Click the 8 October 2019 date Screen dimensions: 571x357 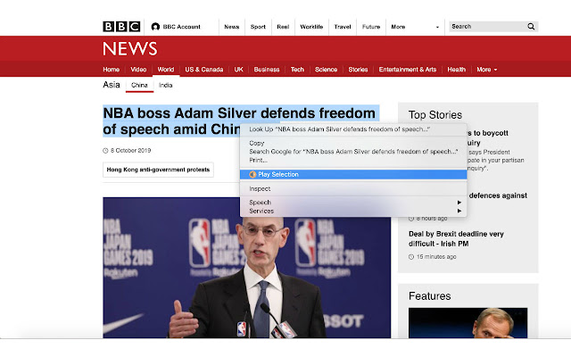tap(131, 151)
